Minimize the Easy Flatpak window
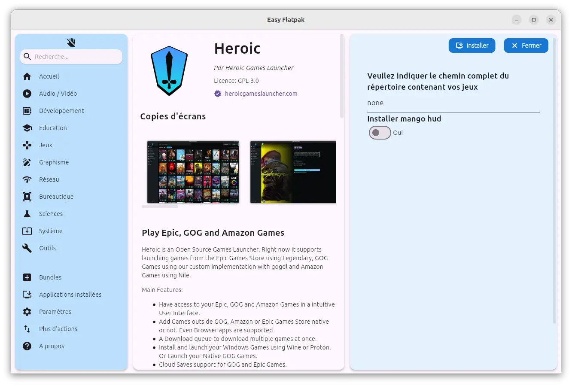572x386 pixels. pyautogui.click(x=517, y=20)
